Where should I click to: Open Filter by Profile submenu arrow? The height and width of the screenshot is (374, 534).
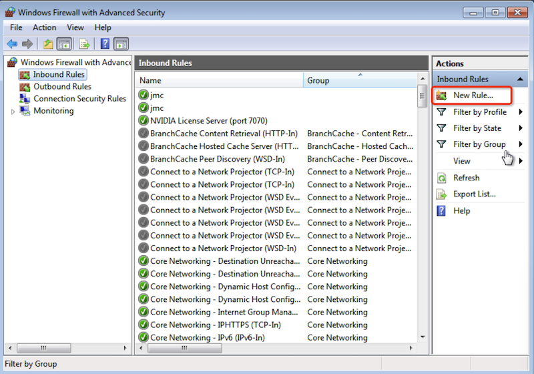point(521,112)
